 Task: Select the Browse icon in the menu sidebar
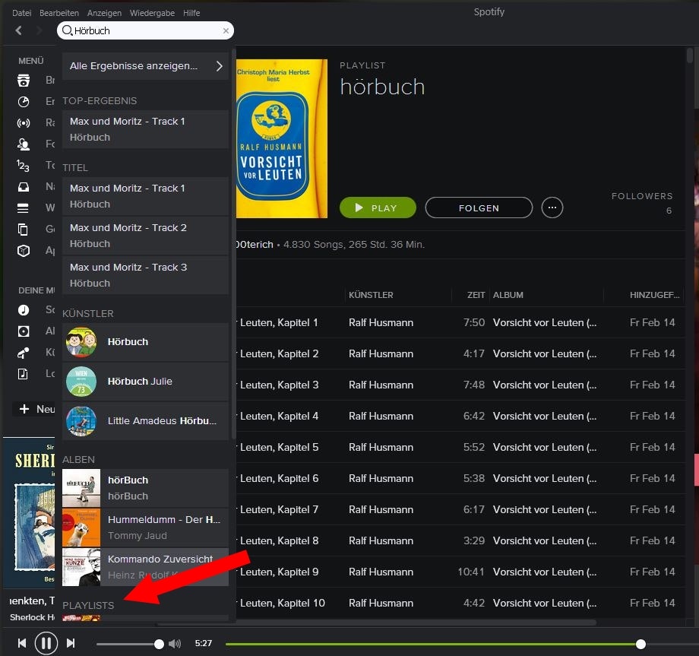23,80
